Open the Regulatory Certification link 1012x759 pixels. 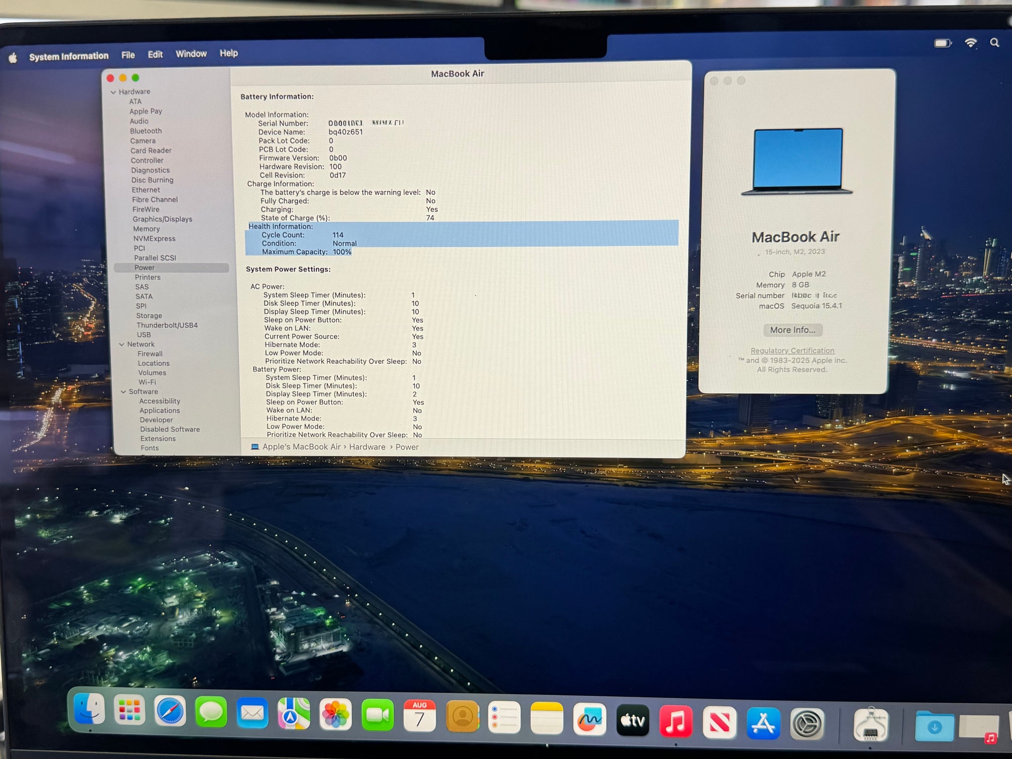pos(792,350)
